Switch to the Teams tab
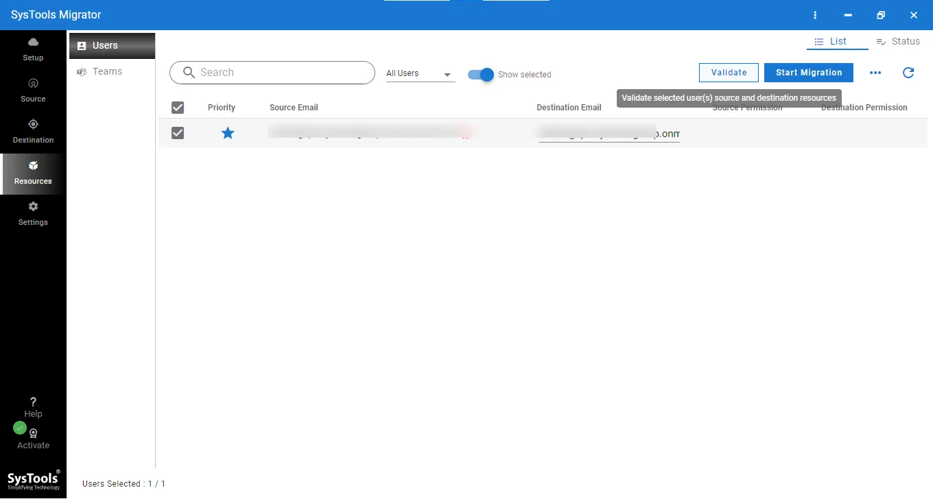 112,71
